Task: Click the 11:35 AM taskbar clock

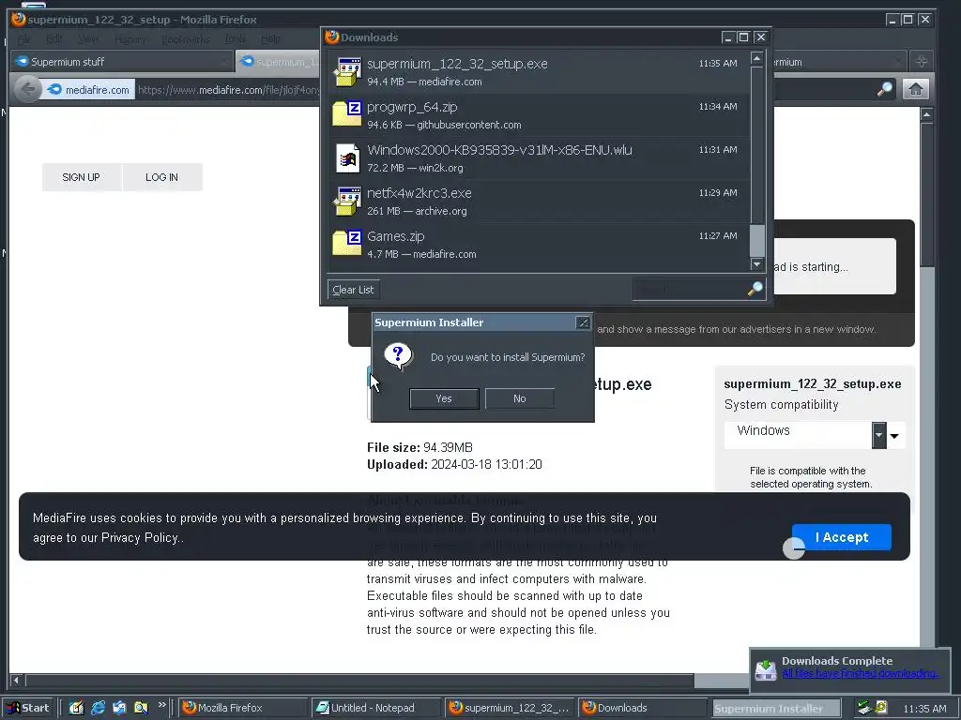Action: [924, 709]
